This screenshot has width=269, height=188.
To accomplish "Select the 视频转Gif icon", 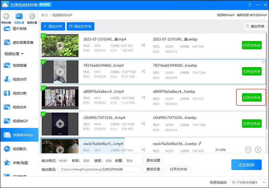I will click(x=7, y=121).
